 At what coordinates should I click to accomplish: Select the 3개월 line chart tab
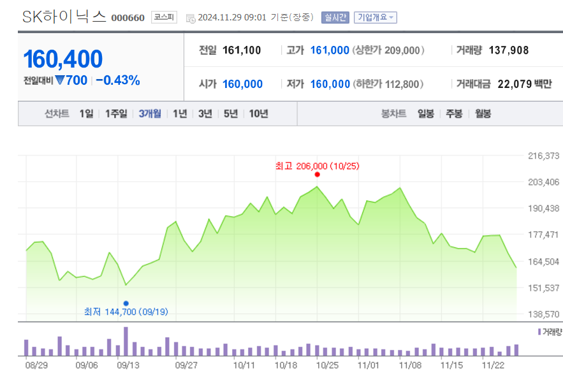tap(150, 114)
